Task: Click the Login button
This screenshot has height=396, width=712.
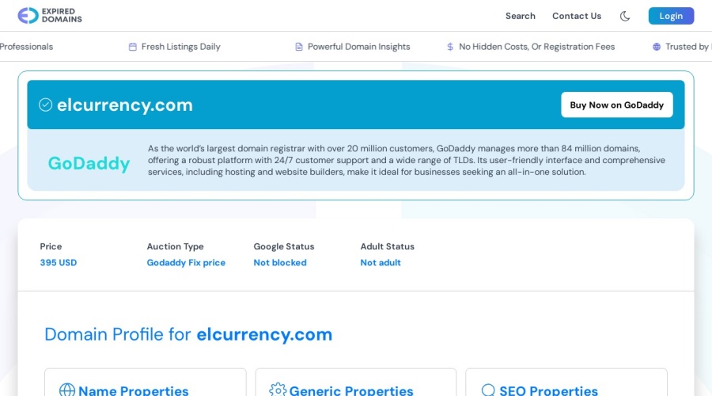Action: pyautogui.click(x=671, y=16)
